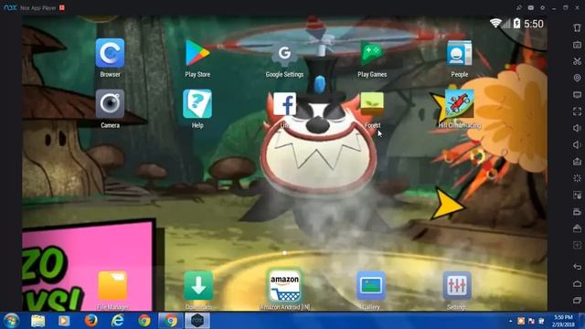Launch the Play Store app
The width and height of the screenshot is (585, 329).
(197, 53)
